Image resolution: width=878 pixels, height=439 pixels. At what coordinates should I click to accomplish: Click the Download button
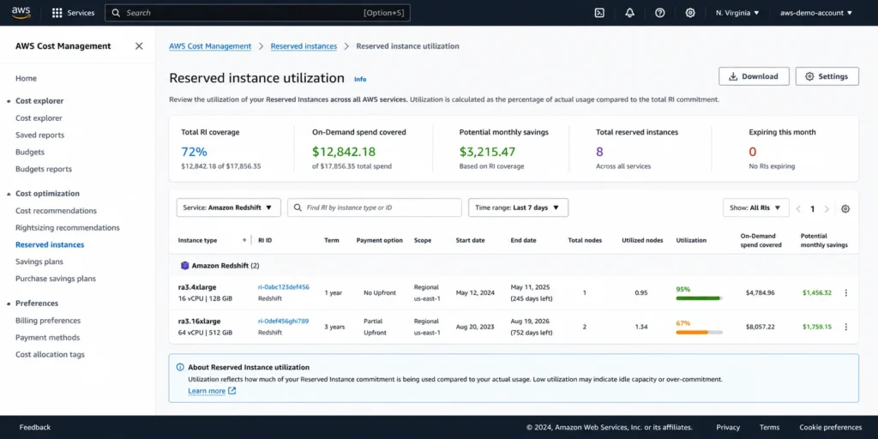754,76
